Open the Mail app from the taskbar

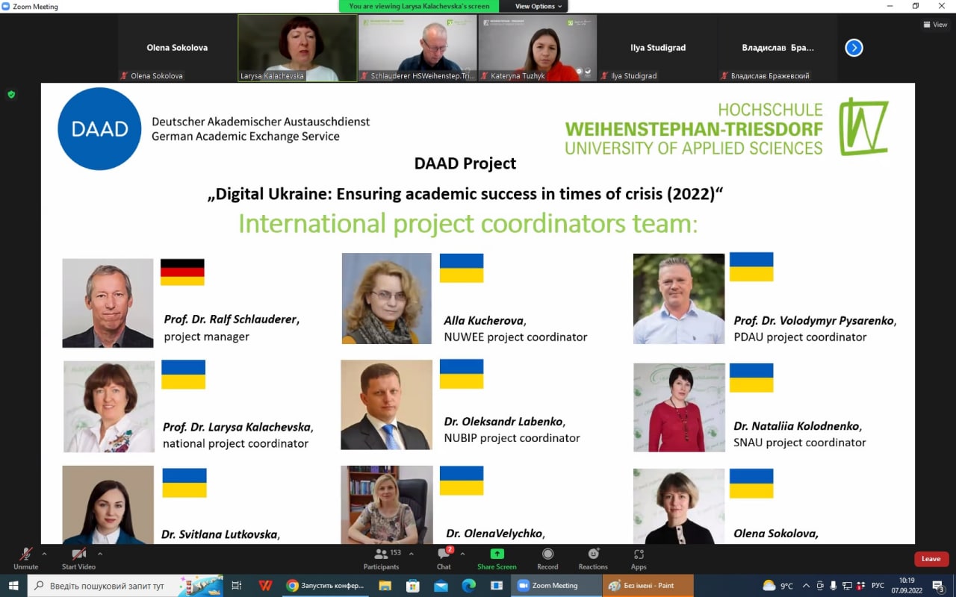(441, 586)
